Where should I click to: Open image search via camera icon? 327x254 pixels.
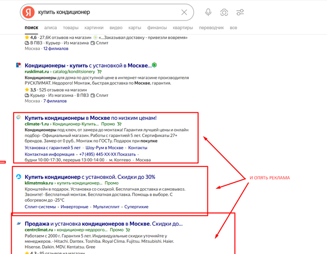click(224, 13)
